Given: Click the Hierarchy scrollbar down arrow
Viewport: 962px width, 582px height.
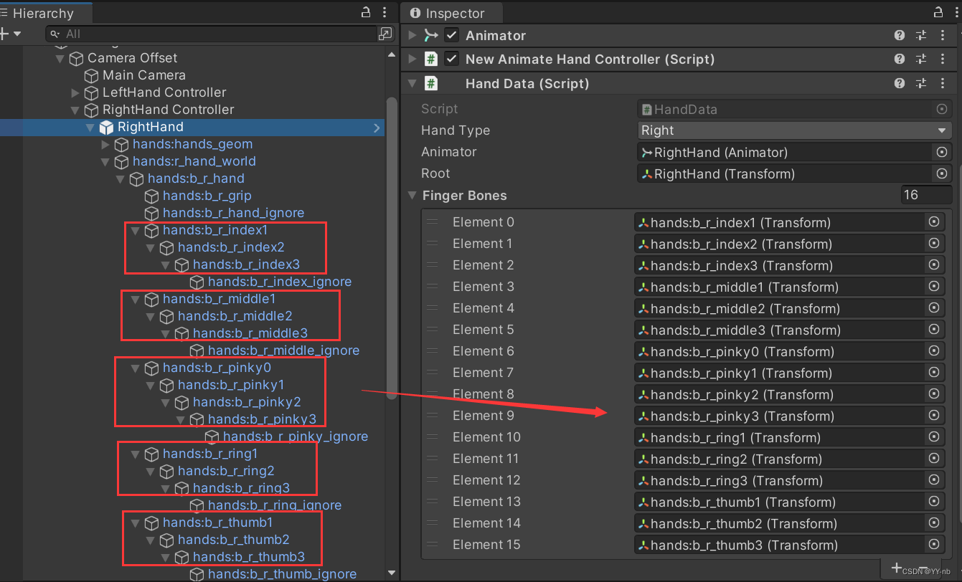Looking at the screenshot, I should click(392, 573).
